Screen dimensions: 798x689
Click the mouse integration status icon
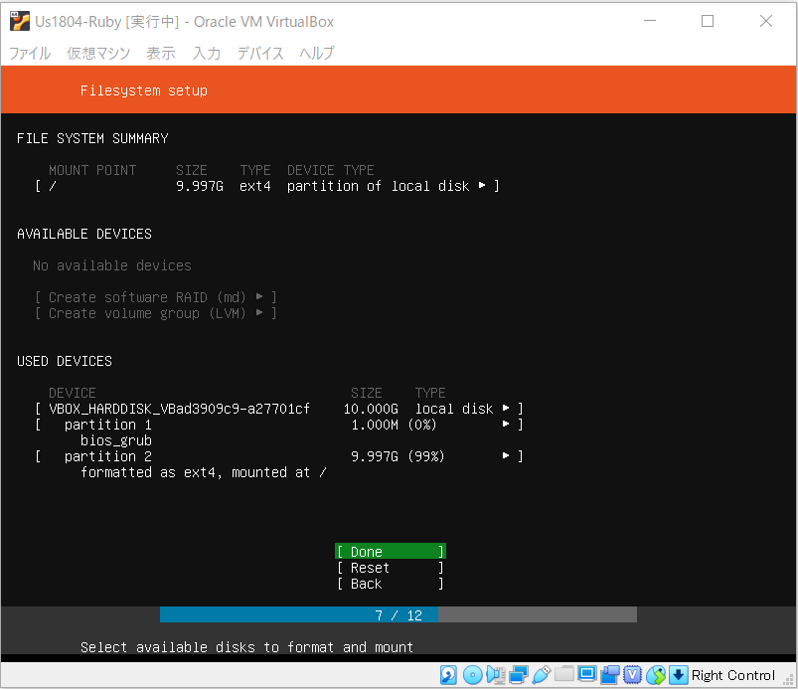click(656, 675)
